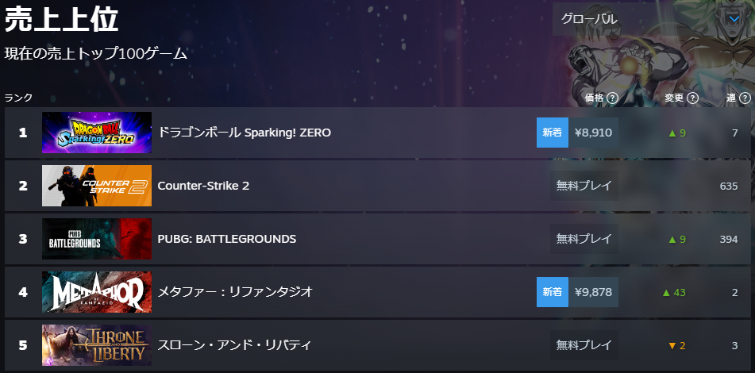
Task: Select the PUBG: BATTLEGROUNDS title link
Action: click(x=227, y=239)
